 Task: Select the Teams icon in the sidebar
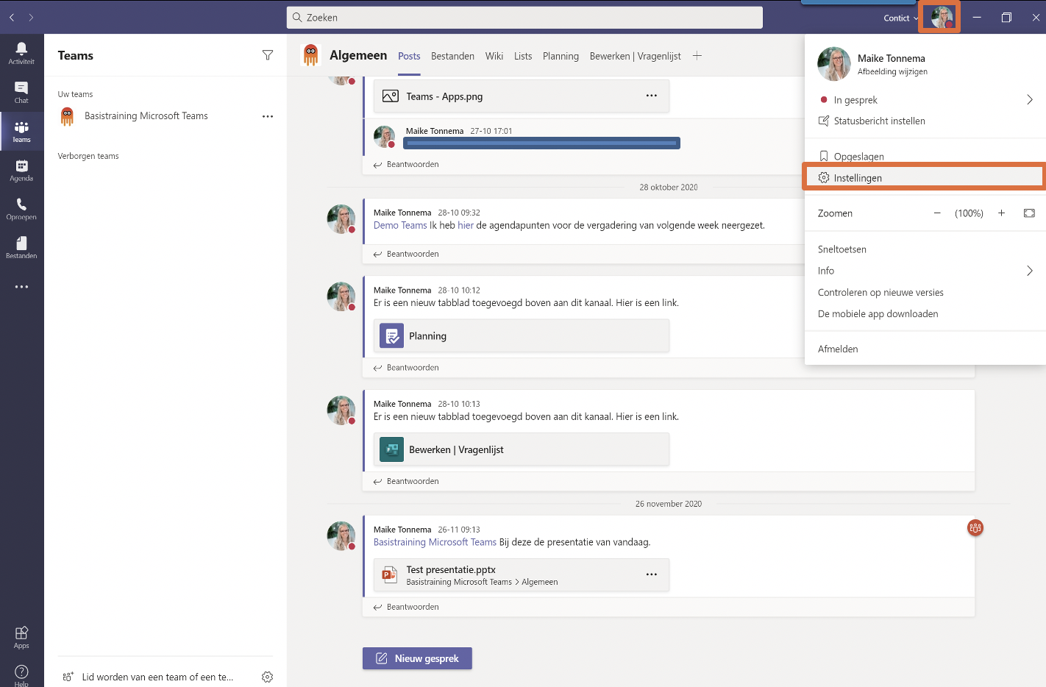click(x=21, y=131)
